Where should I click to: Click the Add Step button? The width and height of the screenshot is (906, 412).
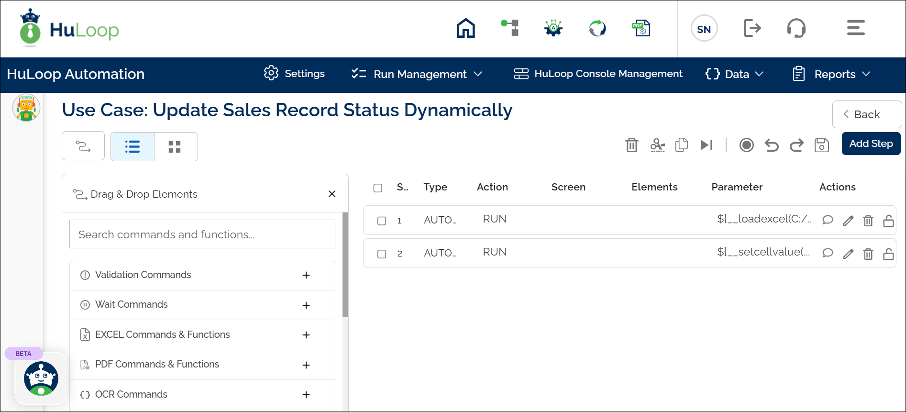click(871, 144)
